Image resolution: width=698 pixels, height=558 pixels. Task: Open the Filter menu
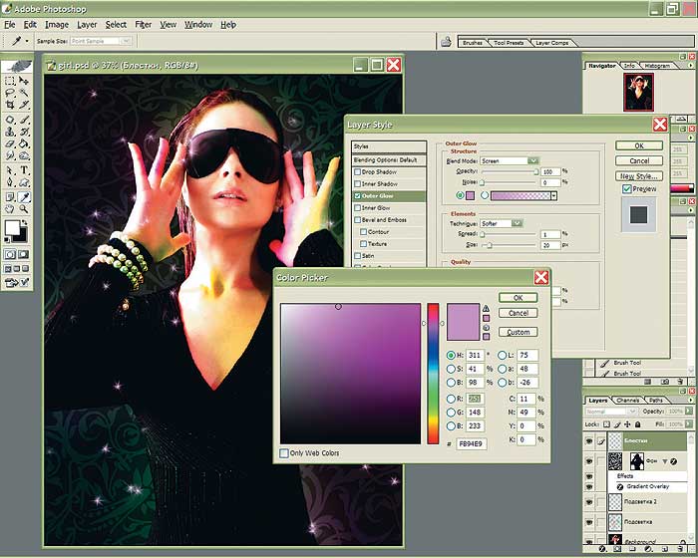click(143, 25)
